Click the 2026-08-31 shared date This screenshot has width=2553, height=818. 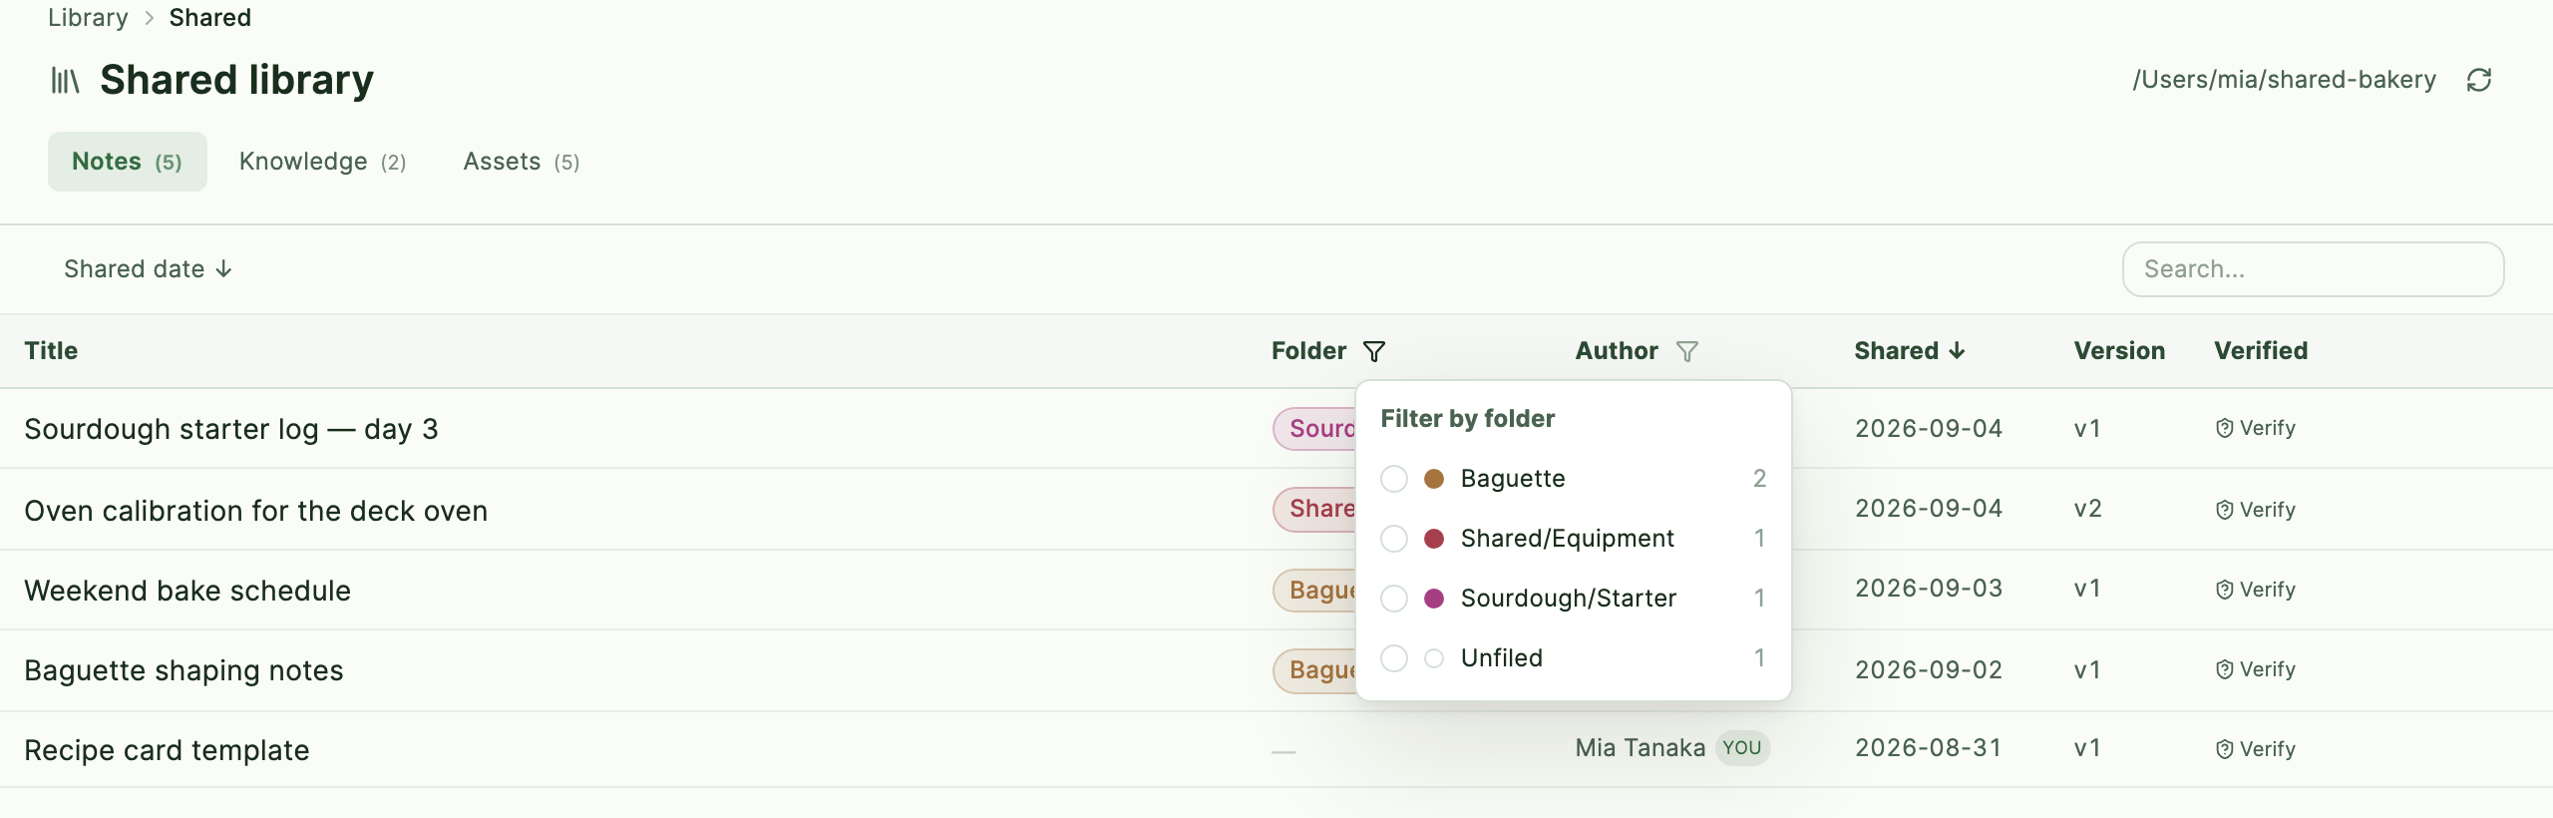1928,748
